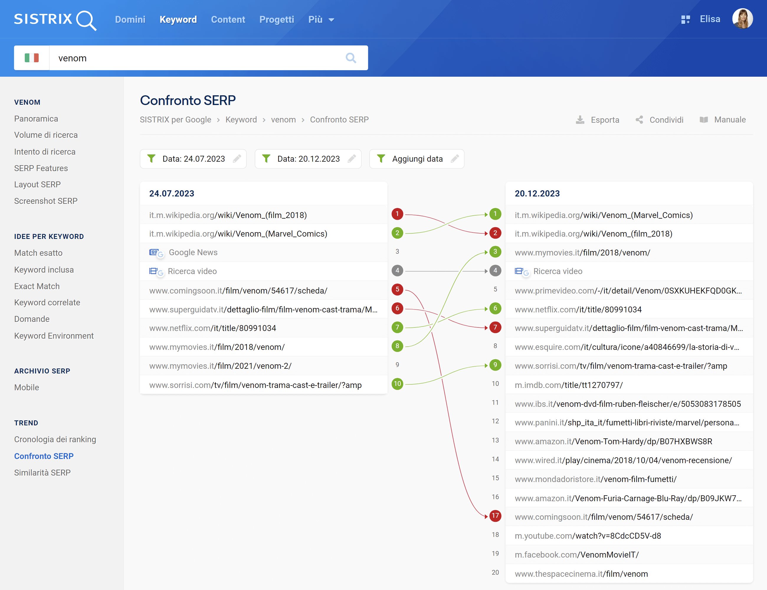Viewport: 767px width, 590px height.
Task: Click Ricerca video icon in 24.07.2023 list
Action: coord(156,272)
